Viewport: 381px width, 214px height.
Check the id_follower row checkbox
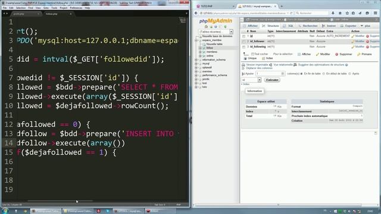click(x=243, y=42)
